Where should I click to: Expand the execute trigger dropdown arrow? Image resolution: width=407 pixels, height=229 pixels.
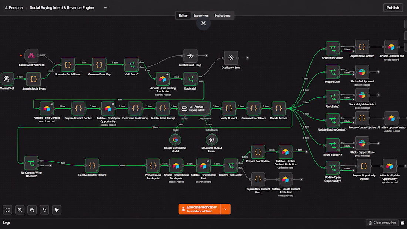pos(226,209)
